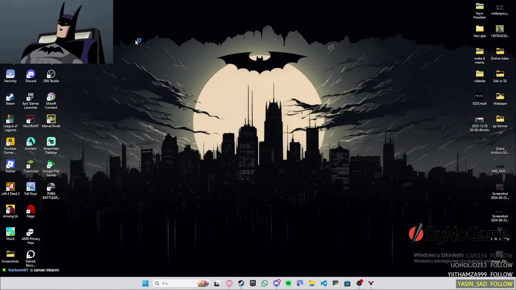Open the Epic Games Launcher desktop icon
The image size is (516, 290).
click(31, 101)
